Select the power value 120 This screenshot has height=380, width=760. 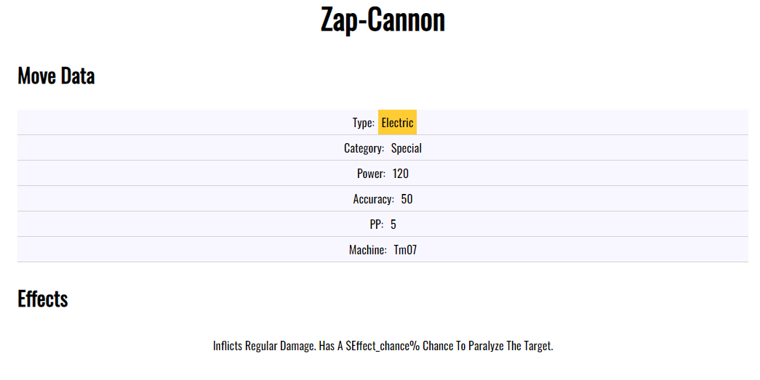[x=400, y=174]
